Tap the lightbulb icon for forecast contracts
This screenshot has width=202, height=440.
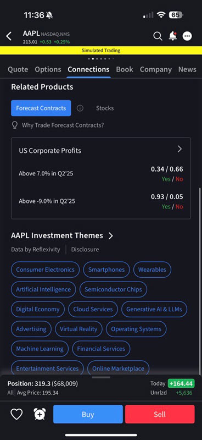tap(15, 125)
